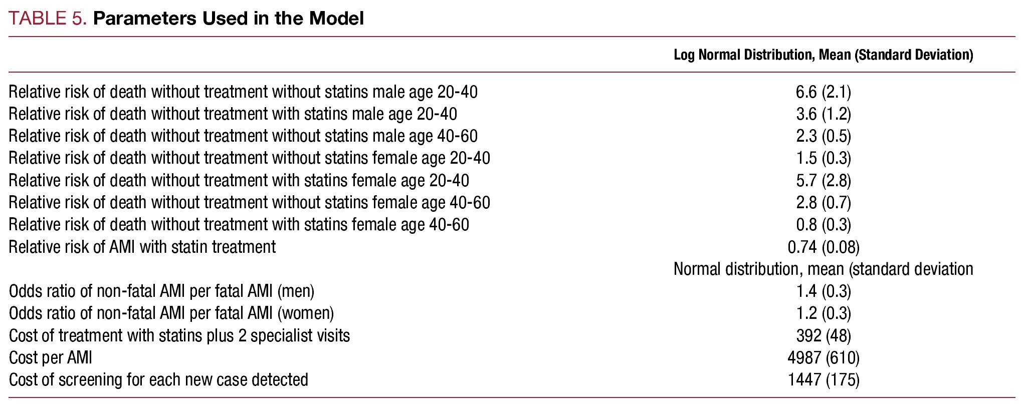Select the male age 20-40 with statins row label
The image size is (1021, 413).
[x=233, y=114]
